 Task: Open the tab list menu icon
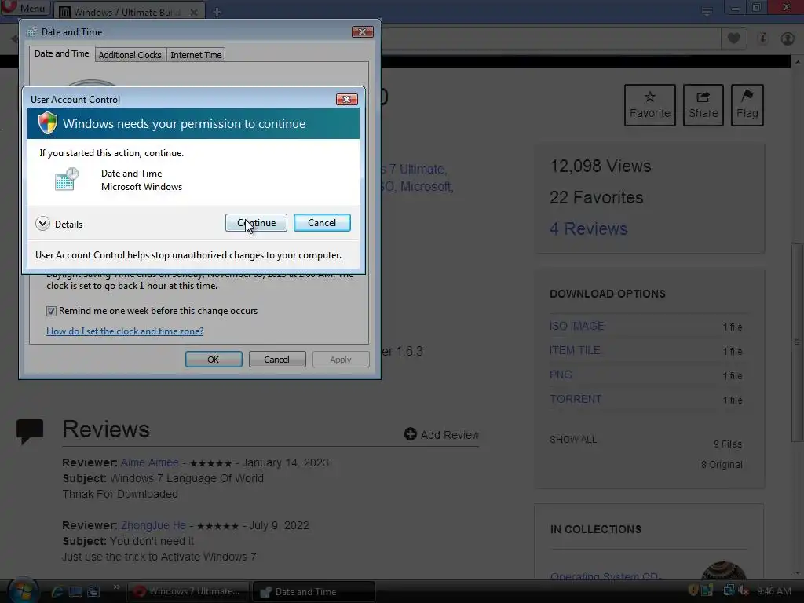[707, 11]
